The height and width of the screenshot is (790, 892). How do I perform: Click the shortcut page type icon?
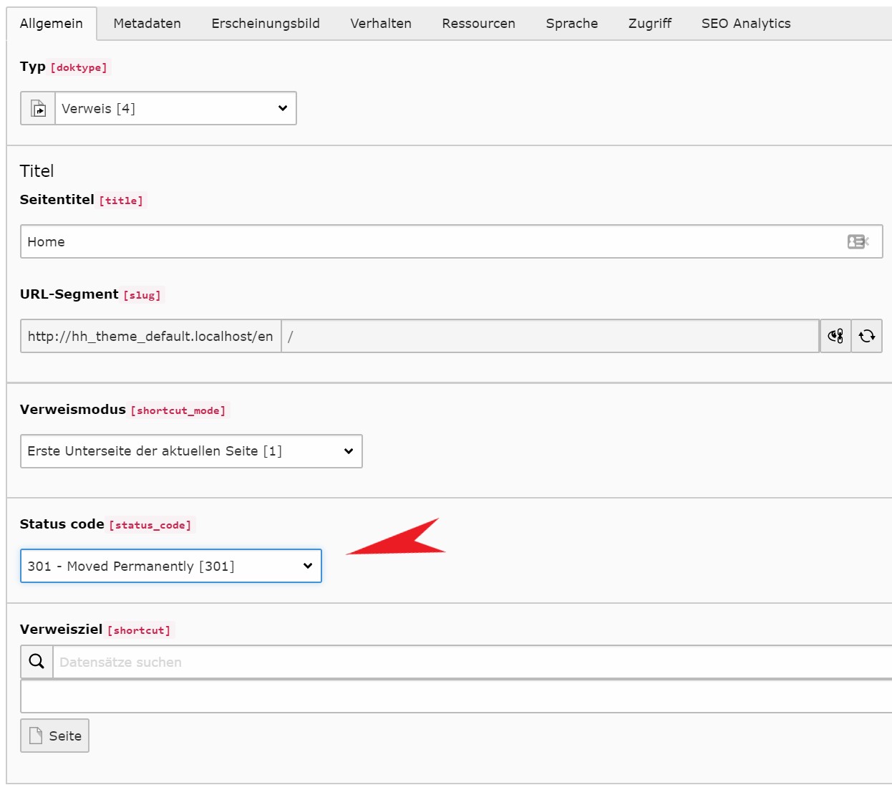[38, 108]
